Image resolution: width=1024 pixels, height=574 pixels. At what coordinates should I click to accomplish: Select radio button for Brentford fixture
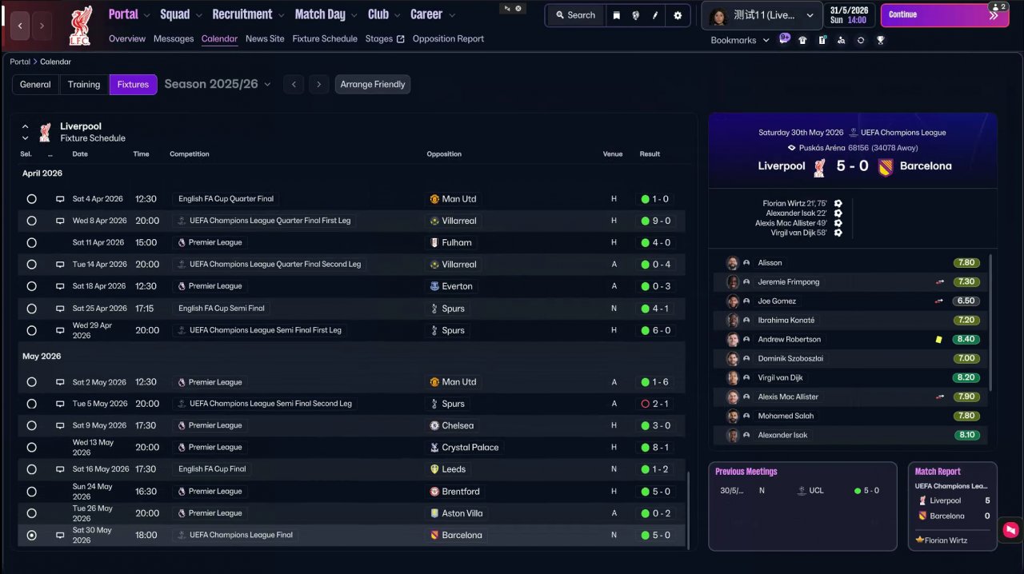pos(32,492)
